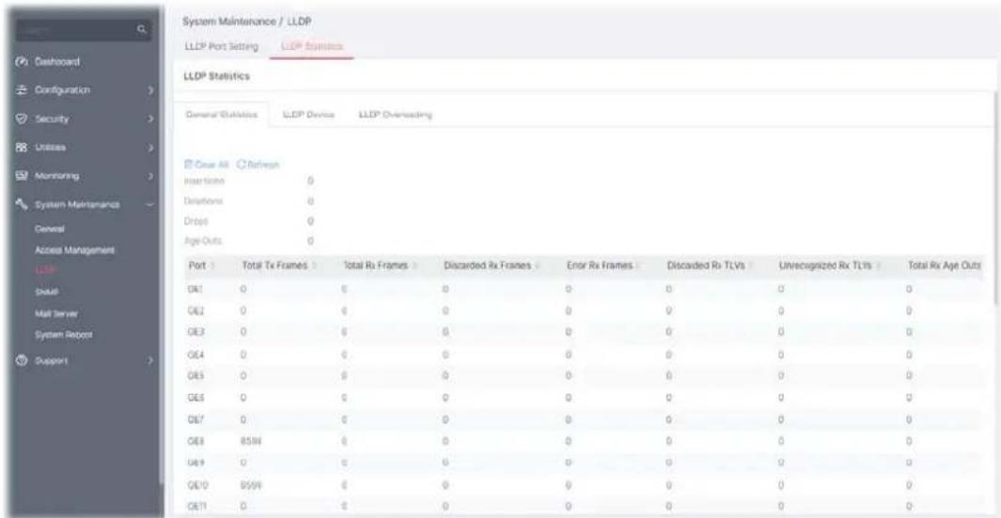Image resolution: width=1001 pixels, height=518 pixels.
Task: Collapse the System Maintenance section
Action: click(150, 204)
